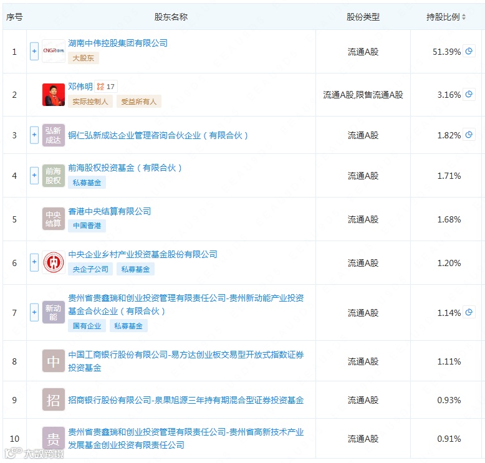This screenshot has height=463, width=485.
Task: Click the 前海股权 logo tile
Action: tap(54, 176)
